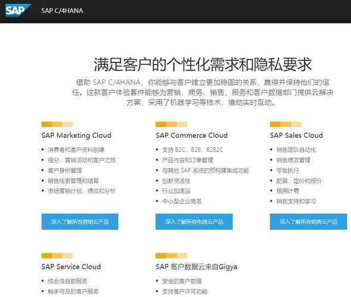
Task: Click the bullet 销售线索管理和培育
Action: pyautogui.click(x=73, y=181)
